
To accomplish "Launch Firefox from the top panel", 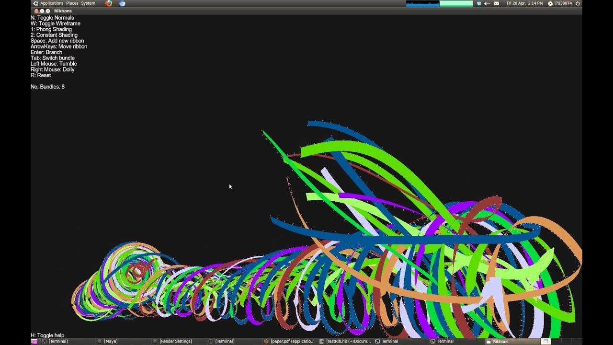I will [109, 3].
